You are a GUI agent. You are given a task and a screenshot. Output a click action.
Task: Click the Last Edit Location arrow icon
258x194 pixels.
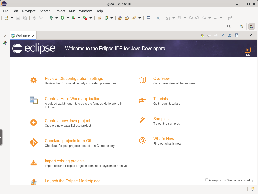pos(191,18)
